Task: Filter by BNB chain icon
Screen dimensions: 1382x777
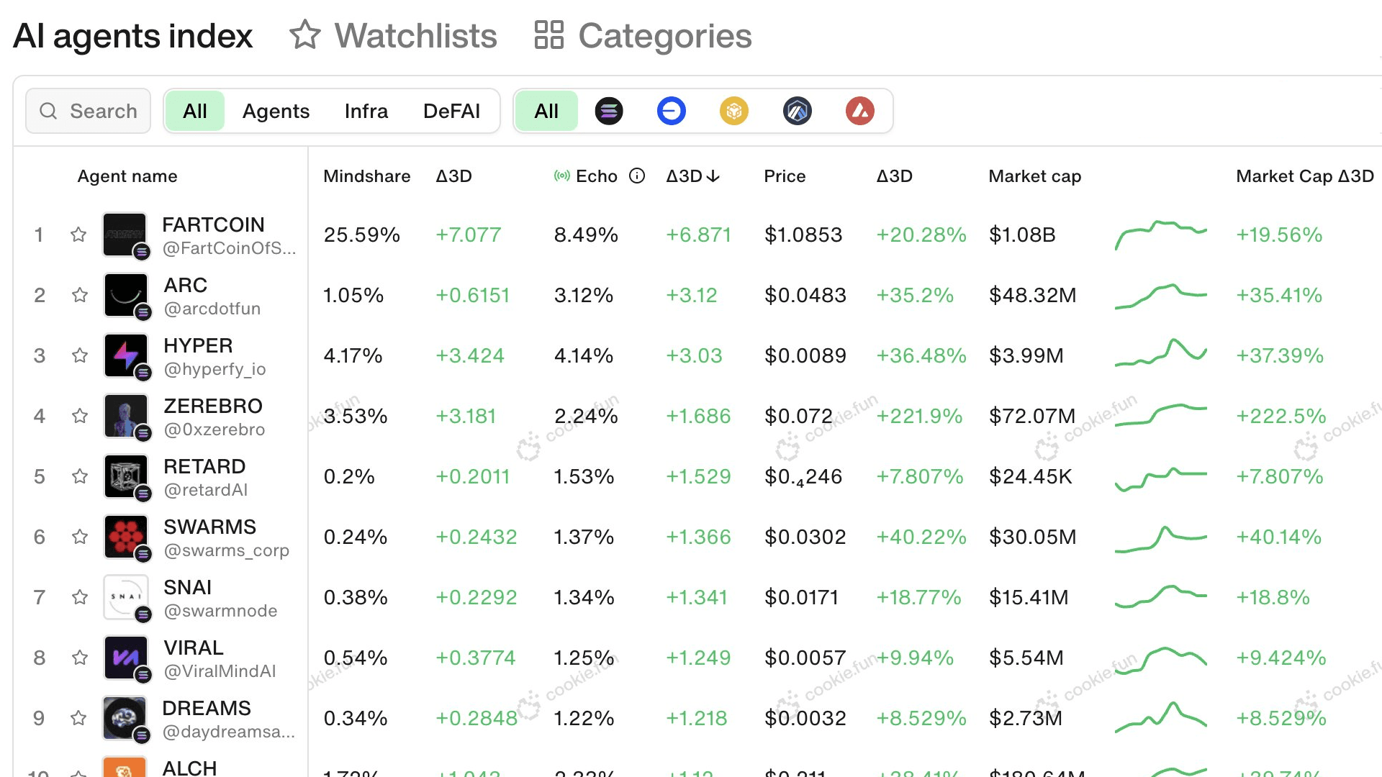Action: point(733,112)
